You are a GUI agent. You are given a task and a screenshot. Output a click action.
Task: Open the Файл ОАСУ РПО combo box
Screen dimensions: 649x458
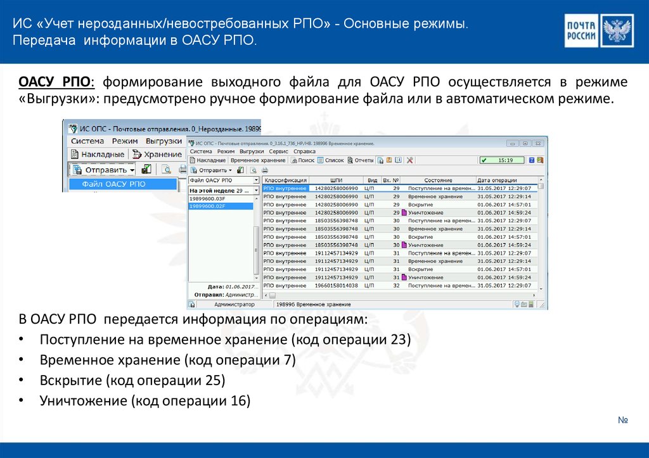tap(256, 181)
